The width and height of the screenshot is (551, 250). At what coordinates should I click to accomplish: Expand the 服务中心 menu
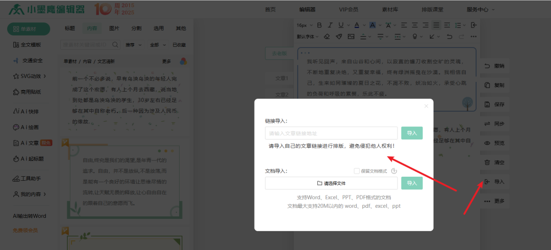pos(481,10)
